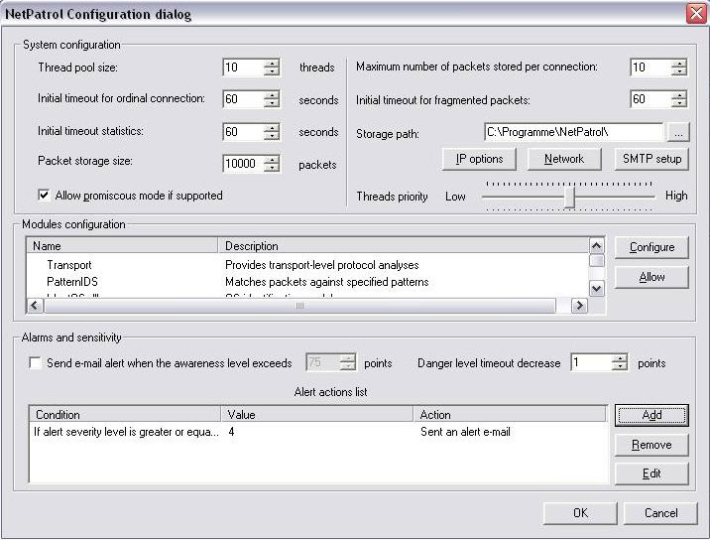The height and width of the screenshot is (540, 710).
Task: Click the Packet storage size field
Action: tap(243, 164)
